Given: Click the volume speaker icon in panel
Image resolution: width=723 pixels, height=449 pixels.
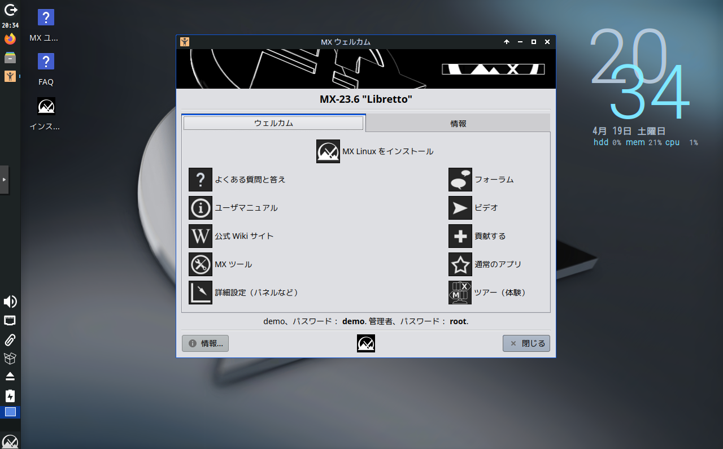Looking at the screenshot, I should (10, 302).
